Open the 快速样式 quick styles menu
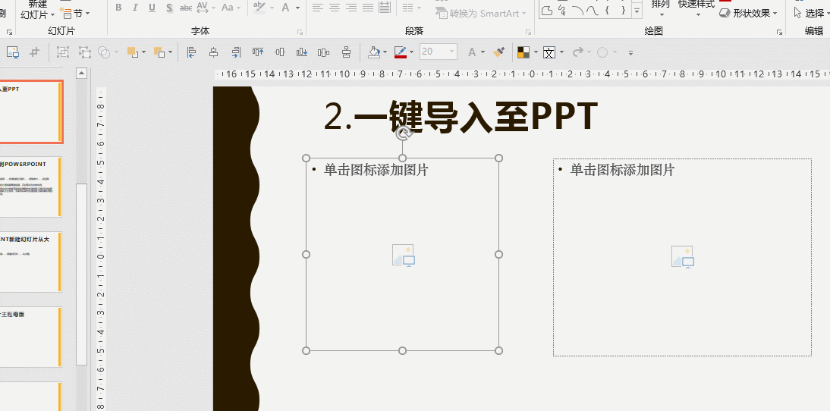This screenshot has height=411, width=830. [696, 8]
